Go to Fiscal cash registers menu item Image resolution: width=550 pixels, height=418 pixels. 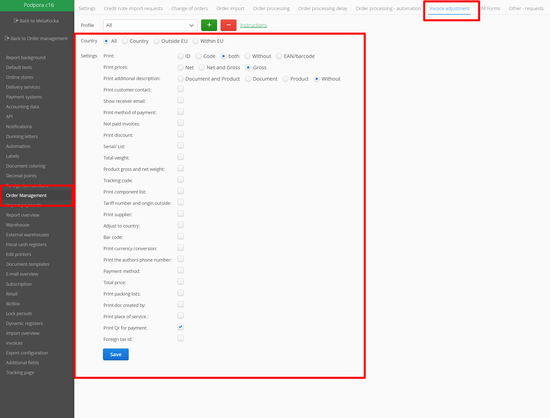coord(26,244)
